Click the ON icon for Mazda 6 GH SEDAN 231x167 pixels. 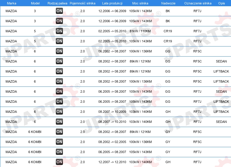tap(59, 121)
